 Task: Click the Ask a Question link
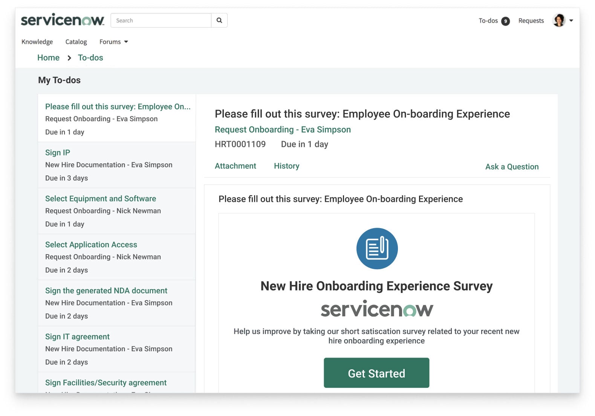pos(512,167)
